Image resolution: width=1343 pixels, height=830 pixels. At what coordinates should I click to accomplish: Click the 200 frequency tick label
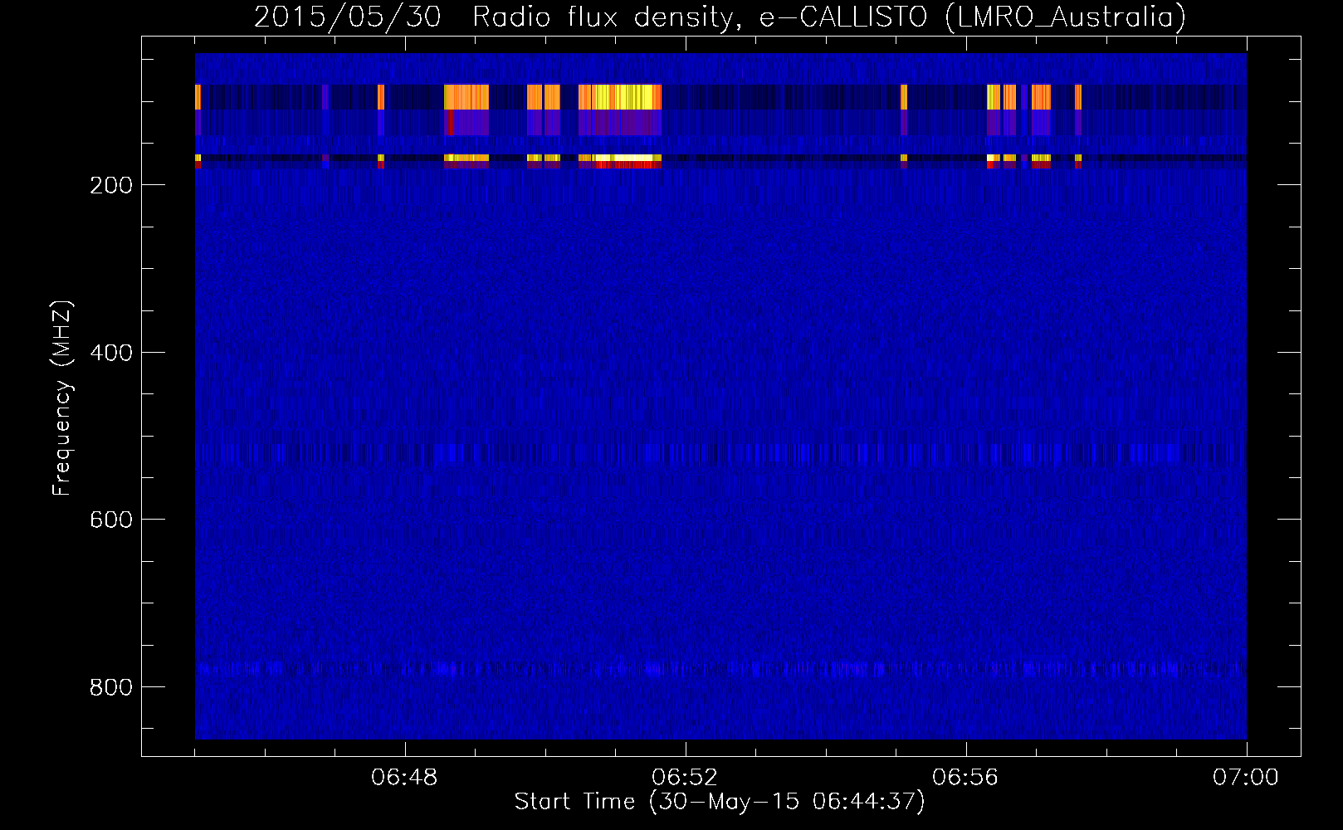pos(111,185)
